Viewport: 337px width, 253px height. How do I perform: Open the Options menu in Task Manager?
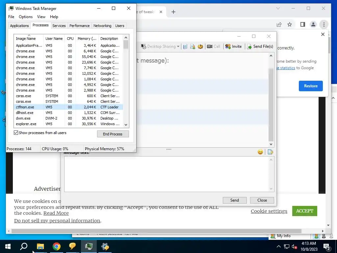pyautogui.click(x=26, y=17)
